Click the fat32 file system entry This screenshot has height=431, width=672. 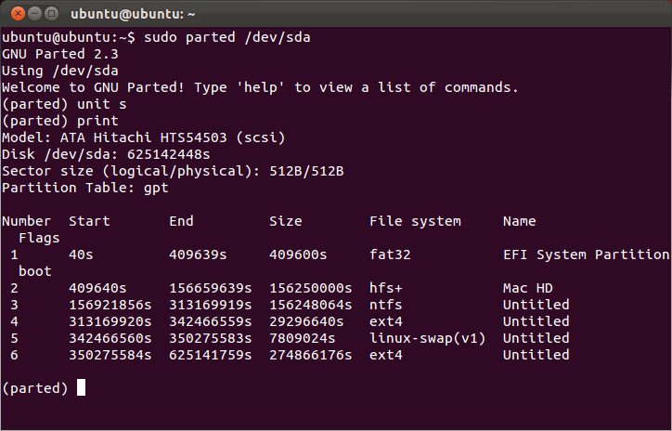390,255
